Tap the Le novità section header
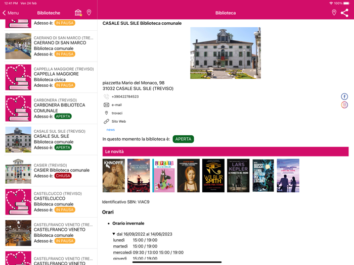 pyautogui.click(x=226, y=151)
